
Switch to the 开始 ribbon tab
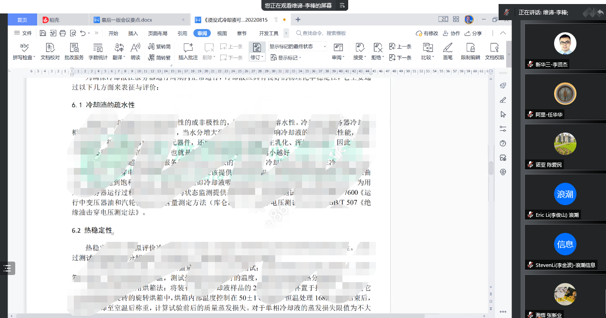click(x=113, y=33)
